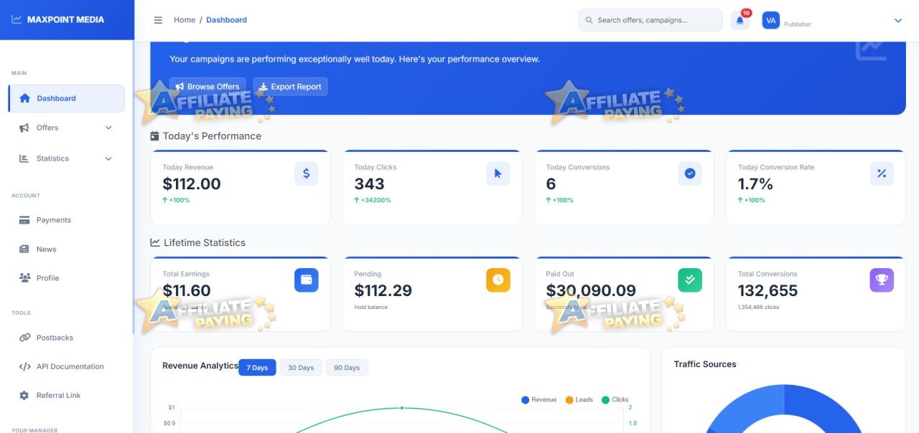Click the dollar icon on Today Revenue card

(x=307, y=173)
